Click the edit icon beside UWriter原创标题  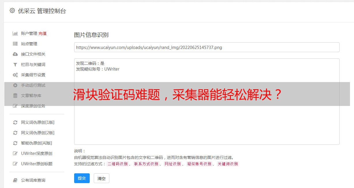pos(15,164)
